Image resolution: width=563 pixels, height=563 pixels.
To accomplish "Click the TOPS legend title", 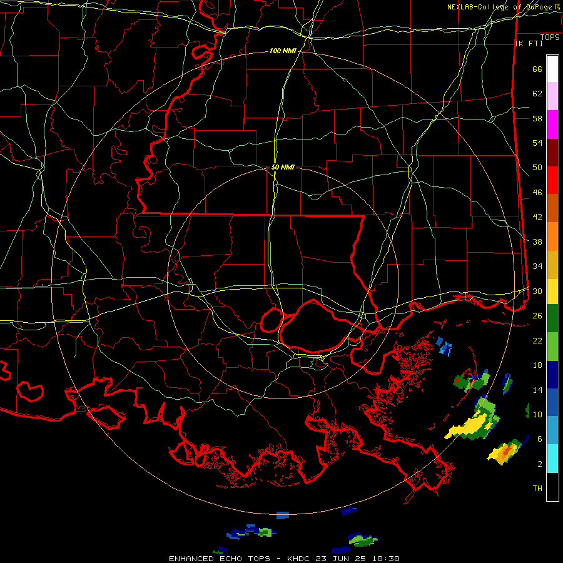I will pyautogui.click(x=550, y=38).
